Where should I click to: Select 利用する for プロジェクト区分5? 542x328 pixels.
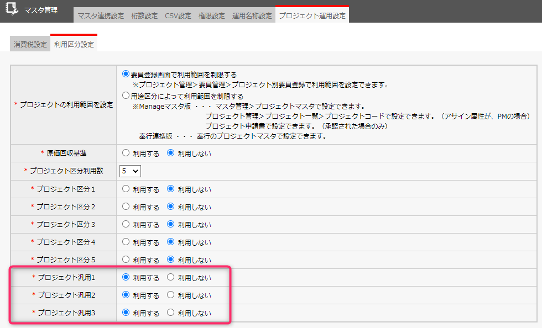coord(126,260)
